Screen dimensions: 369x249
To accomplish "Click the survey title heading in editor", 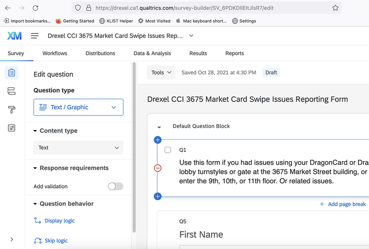I will (x=248, y=99).
